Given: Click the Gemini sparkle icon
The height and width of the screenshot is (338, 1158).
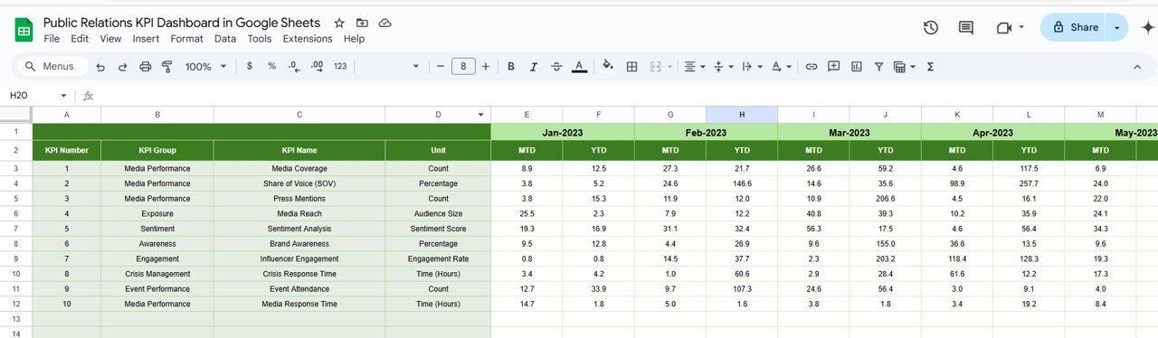Looking at the screenshot, I should [1148, 27].
